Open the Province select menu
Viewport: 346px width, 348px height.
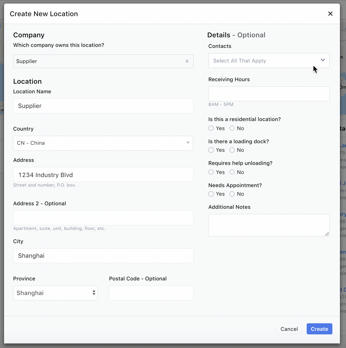click(55, 293)
